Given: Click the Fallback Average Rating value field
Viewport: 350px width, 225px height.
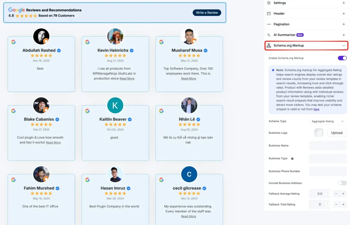Looking at the screenshot, I should click(x=320, y=194).
